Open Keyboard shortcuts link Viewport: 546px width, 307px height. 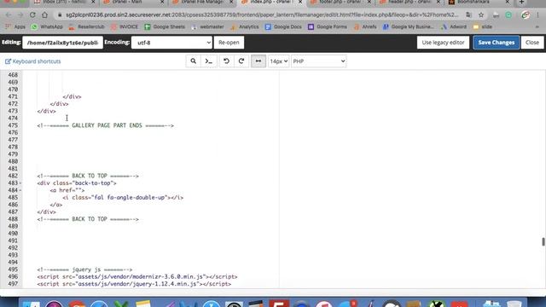(x=32, y=61)
